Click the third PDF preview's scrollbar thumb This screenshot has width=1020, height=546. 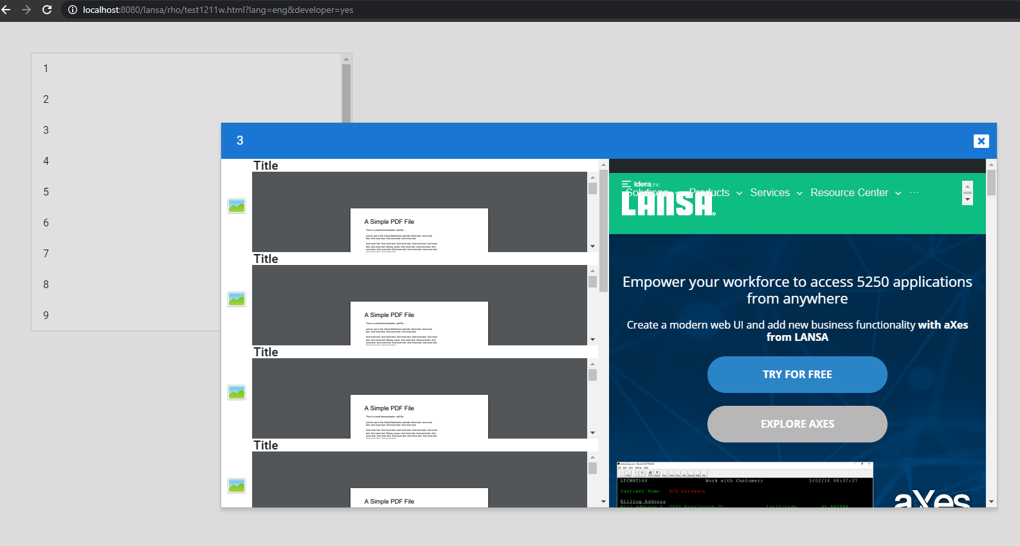(592, 375)
